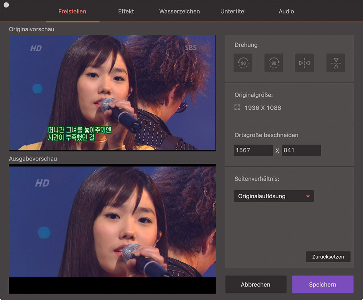Image resolution: width=363 pixels, height=300 pixels.
Task: Click the crop width field 1567
Action: click(253, 150)
